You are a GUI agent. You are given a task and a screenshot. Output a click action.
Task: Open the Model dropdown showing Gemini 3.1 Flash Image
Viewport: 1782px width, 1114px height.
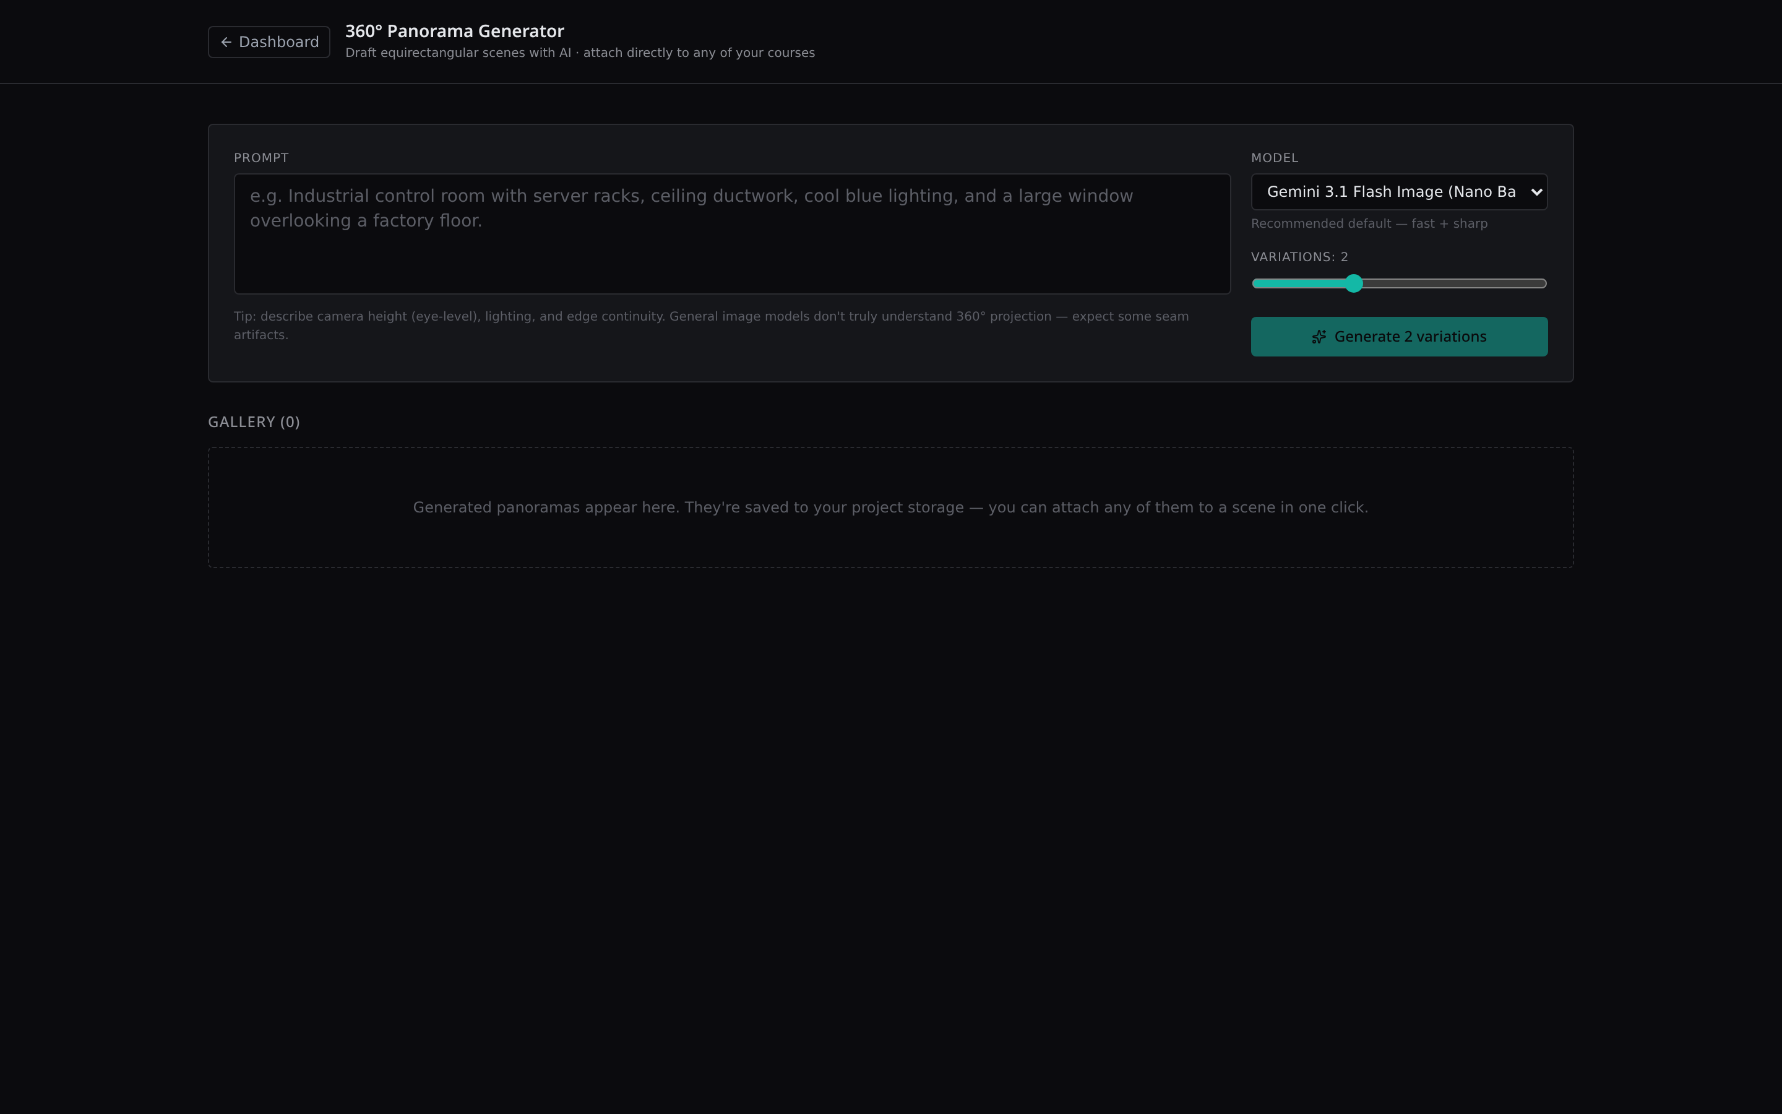pyautogui.click(x=1398, y=192)
